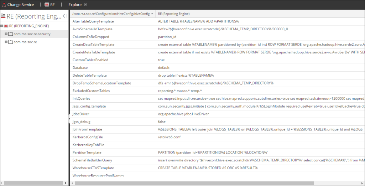Select the ColumnsToBeDropped parameter
This screenshot has width=365, height=186.
coord(91,37)
